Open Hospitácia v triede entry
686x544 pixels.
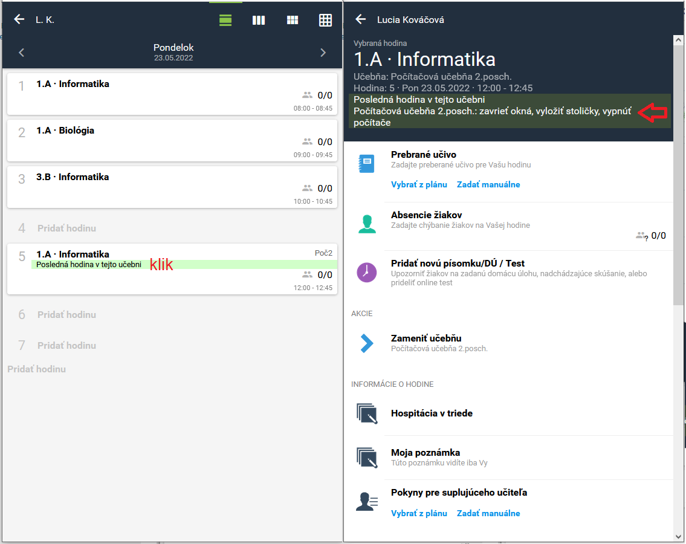pos(432,413)
